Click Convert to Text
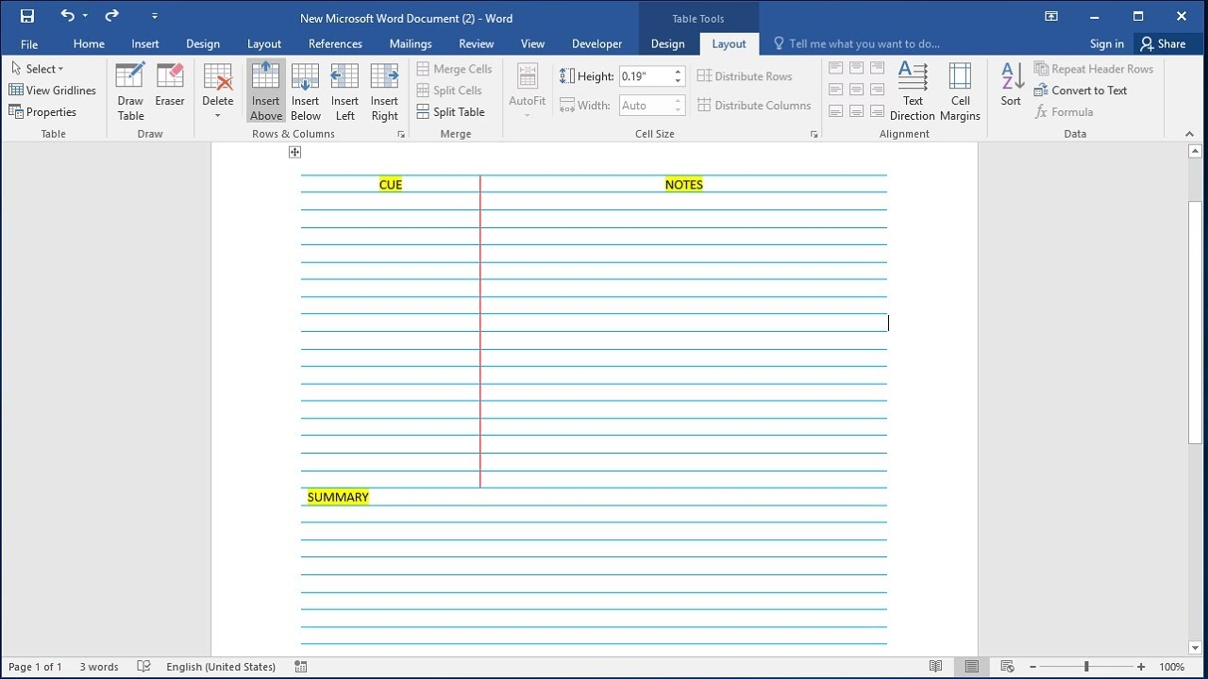This screenshot has width=1208, height=679. click(x=1082, y=91)
